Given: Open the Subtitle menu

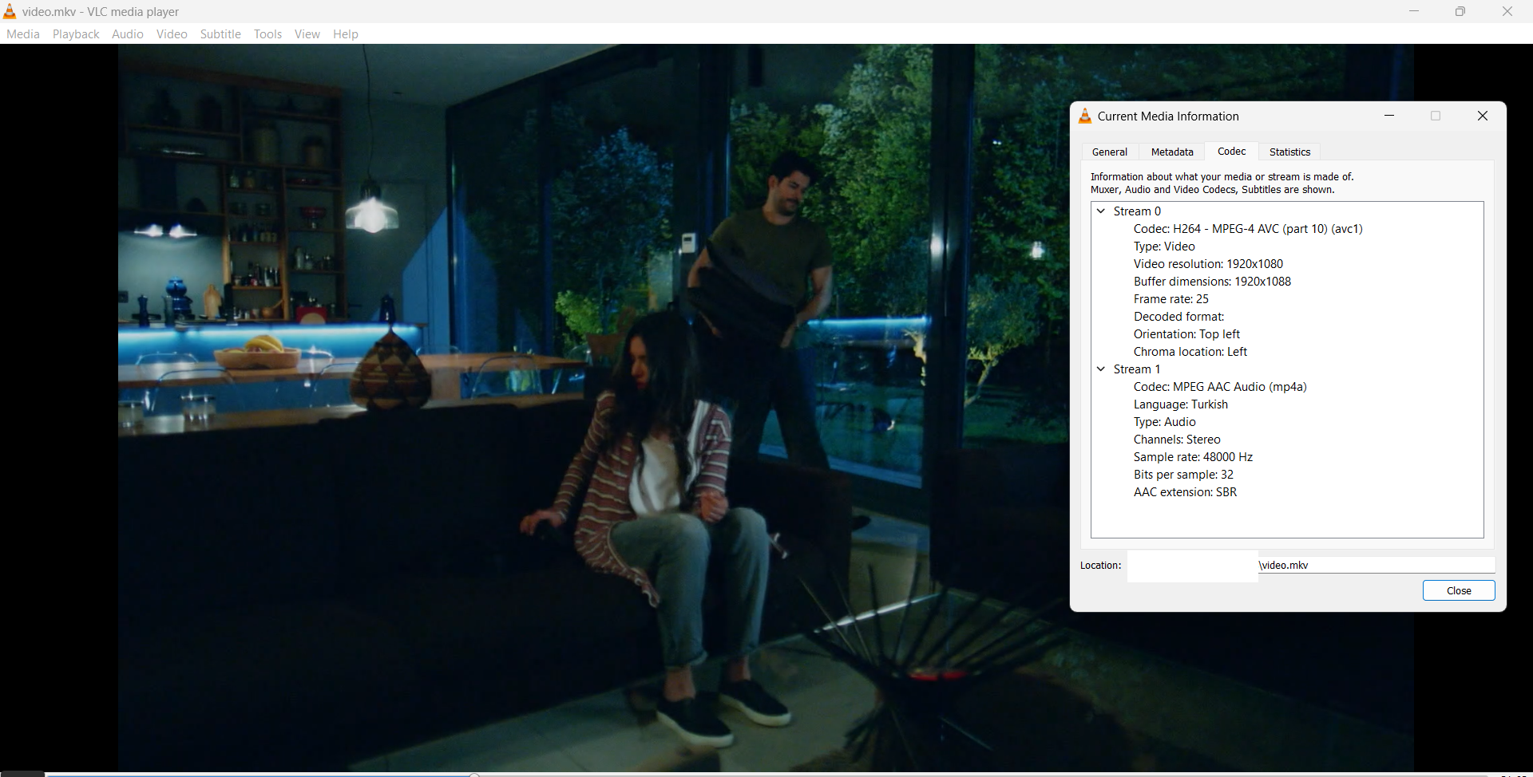Looking at the screenshot, I should (220, 34).
